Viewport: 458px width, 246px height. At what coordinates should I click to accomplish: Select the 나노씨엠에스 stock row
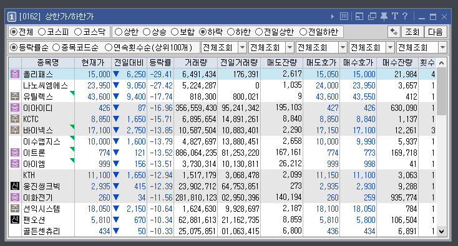tap(222, 85)
